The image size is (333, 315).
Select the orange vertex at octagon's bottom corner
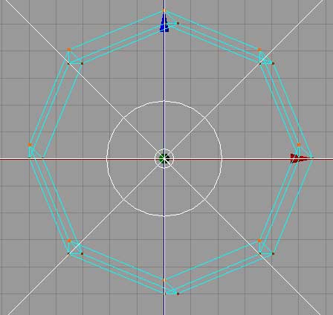tap(164, 280)
